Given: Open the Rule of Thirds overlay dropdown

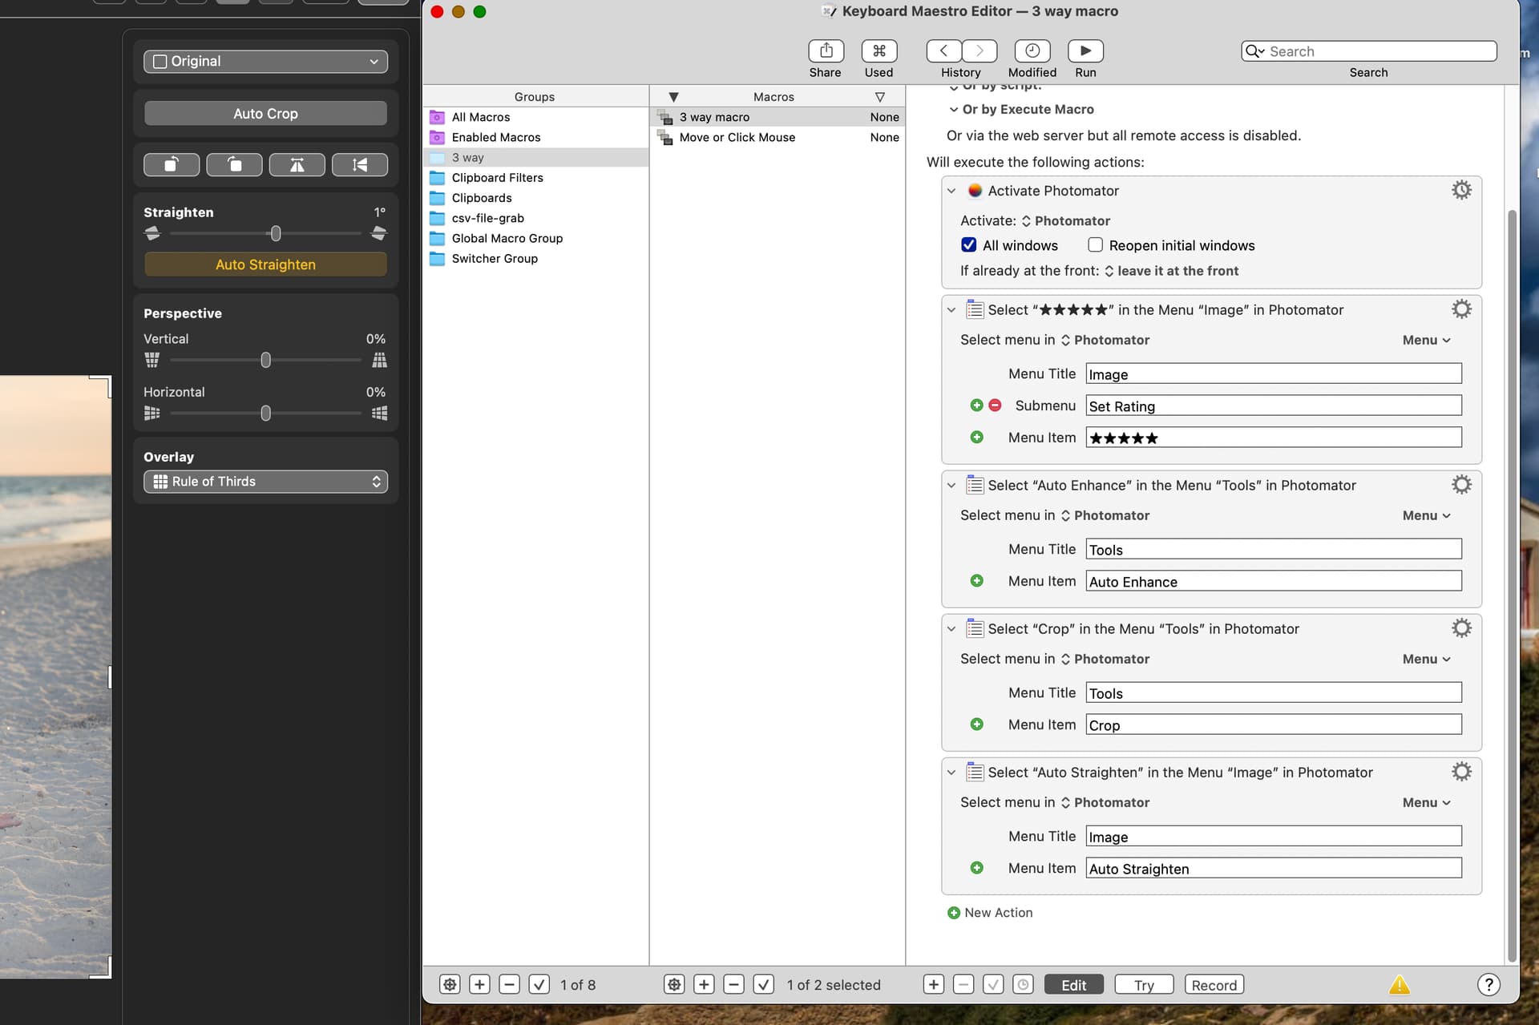Looking at the screenshot, I should click(x=265, y=482).
